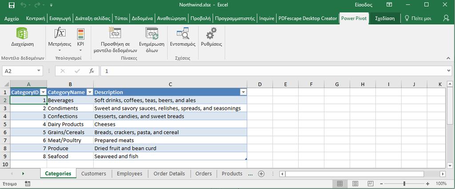This screenshot has height=189, width=455.
Task: Select the cell containing Beverages
Action: 70,100
